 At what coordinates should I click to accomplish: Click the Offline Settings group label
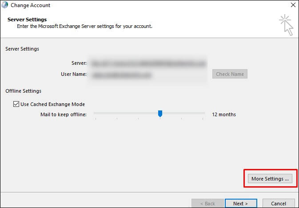coord(23,91)
